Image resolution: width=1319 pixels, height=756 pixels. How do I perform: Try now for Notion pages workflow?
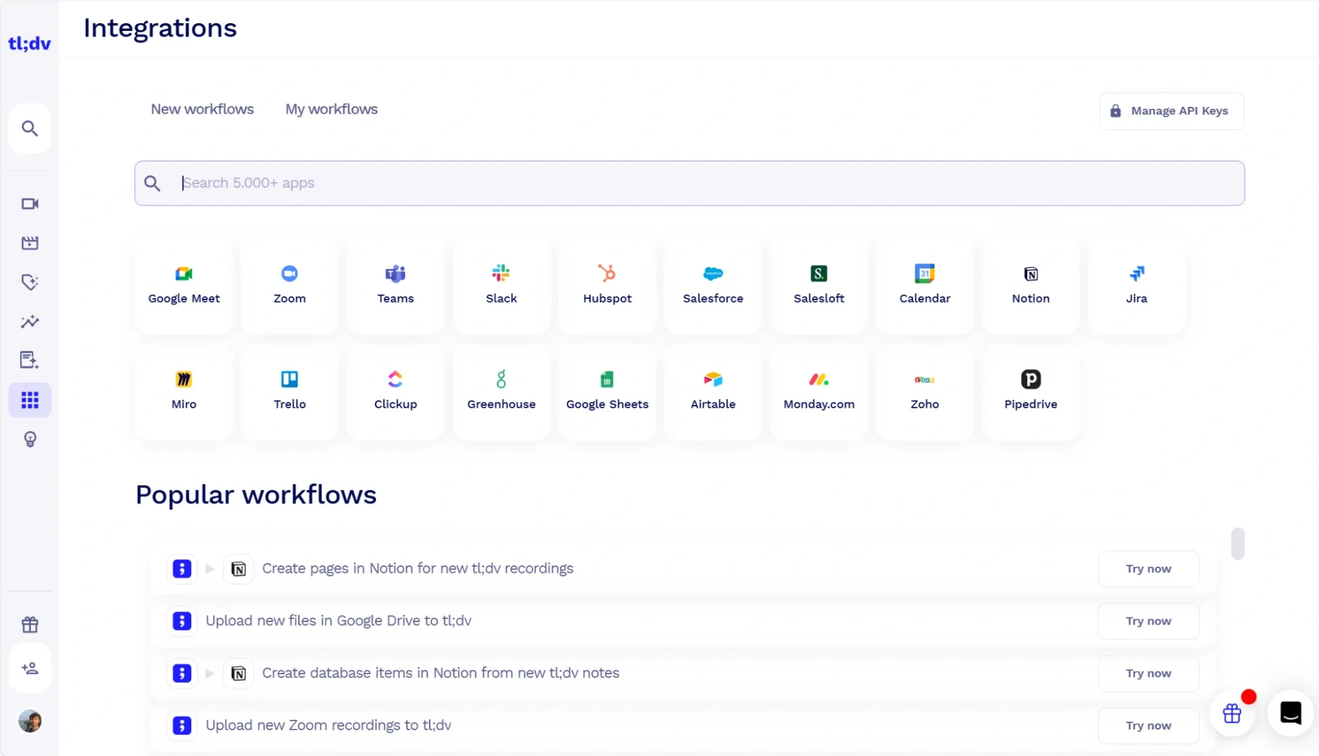pos(1148,569)
